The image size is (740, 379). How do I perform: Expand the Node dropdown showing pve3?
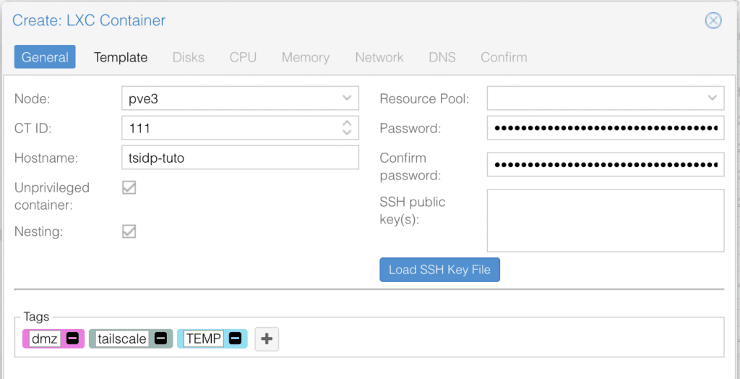pyautogui.click(x=346, y=98)
